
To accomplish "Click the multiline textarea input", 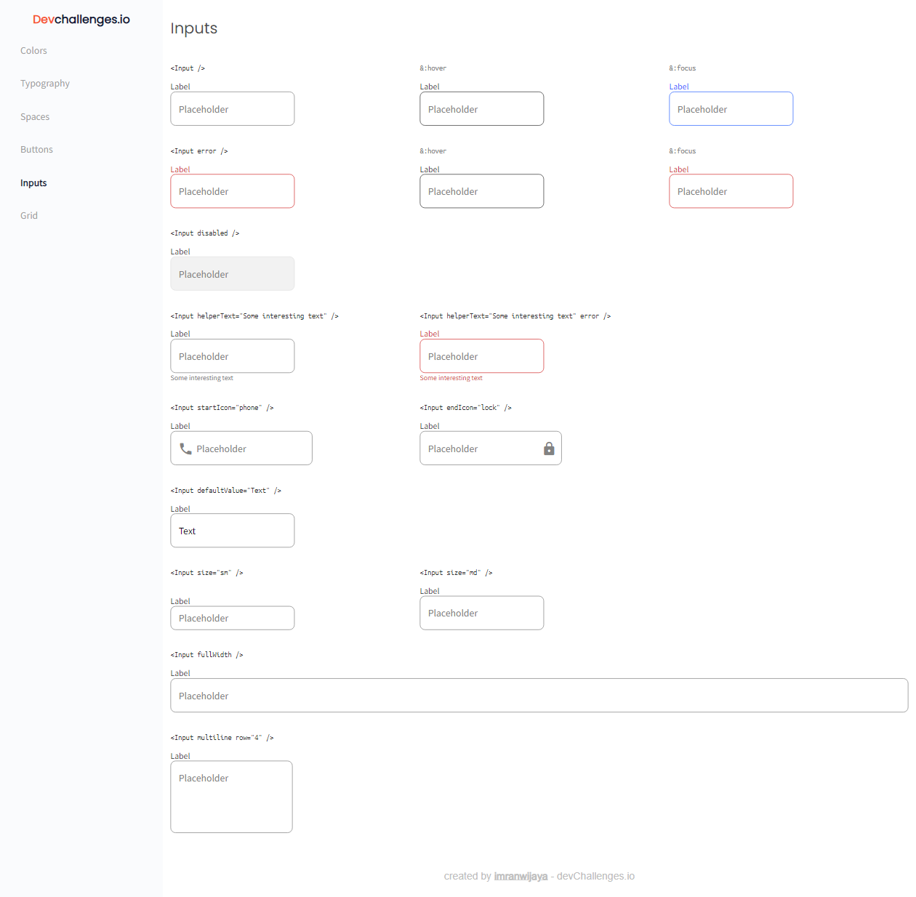I will click(x=232, y=797).
